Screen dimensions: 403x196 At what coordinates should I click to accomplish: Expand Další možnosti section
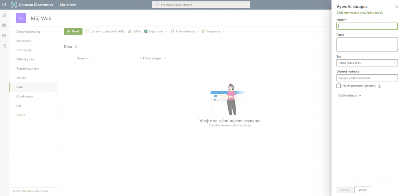349,95
